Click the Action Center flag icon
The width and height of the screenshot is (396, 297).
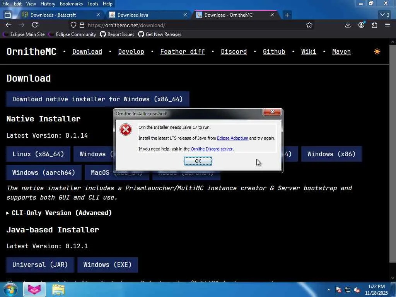point(338,290)
